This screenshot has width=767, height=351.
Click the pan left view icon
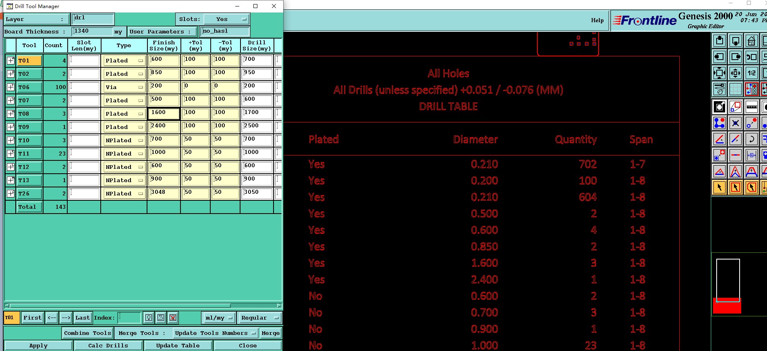point(719,57)
